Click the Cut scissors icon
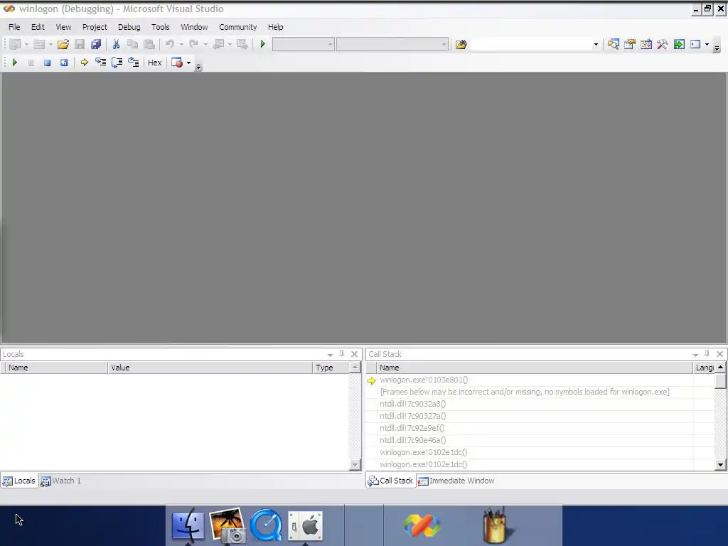Viewport: 728px width, 546px height. [116, 44]
